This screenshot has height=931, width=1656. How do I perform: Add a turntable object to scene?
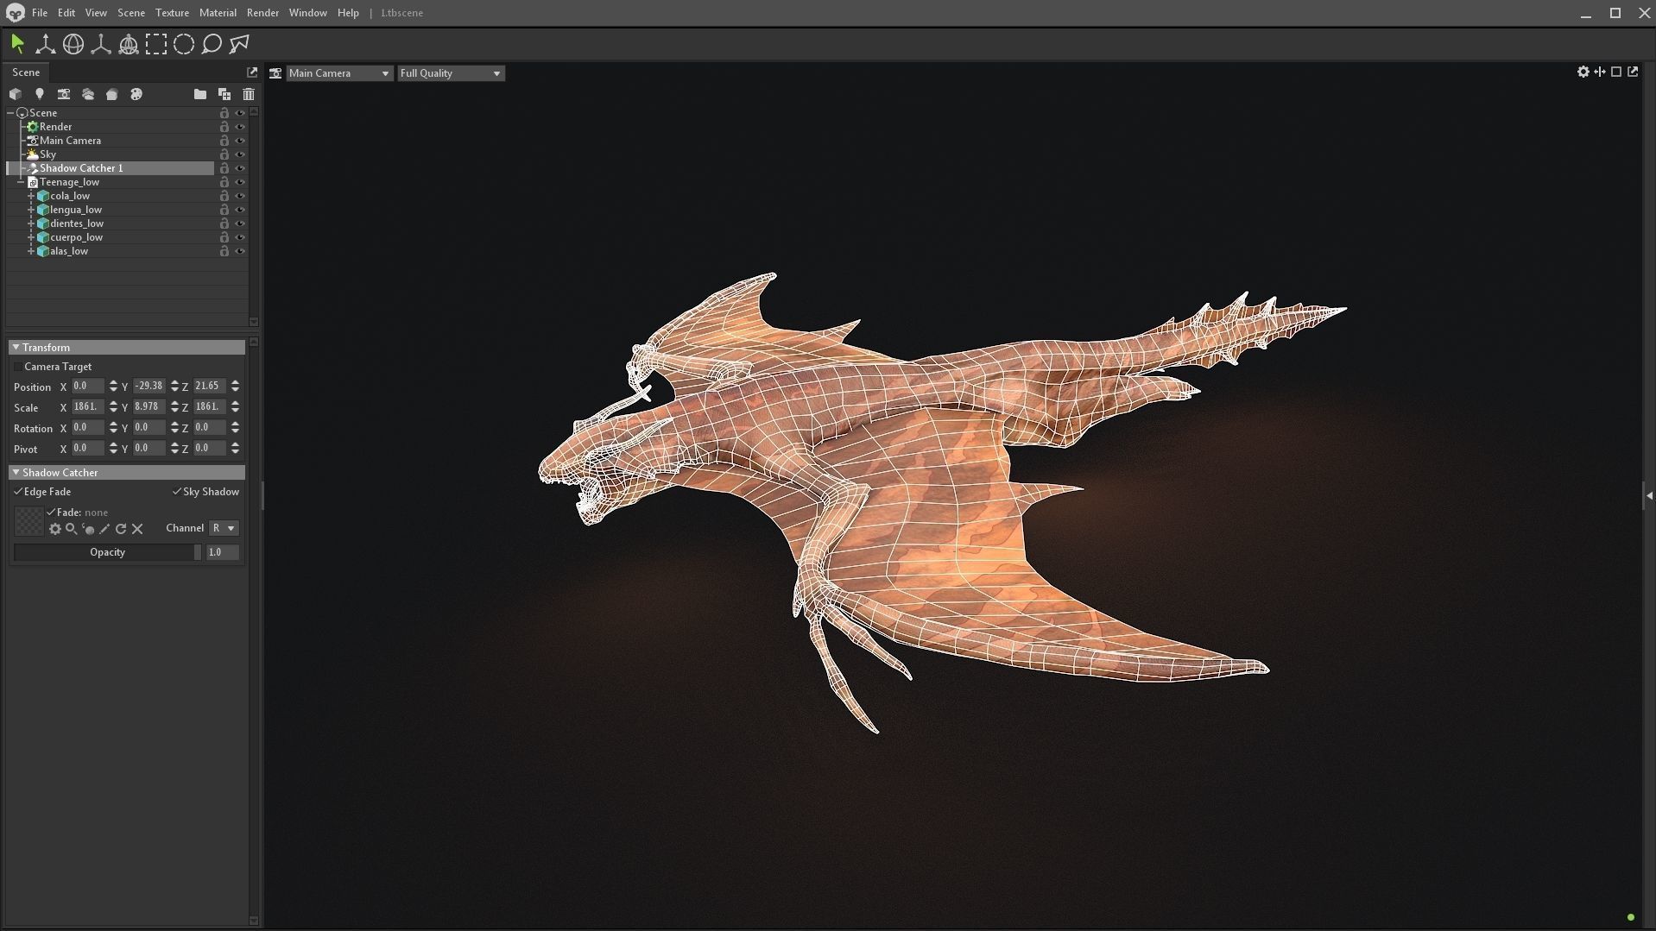pyautogui.click(x=136, y=94)
